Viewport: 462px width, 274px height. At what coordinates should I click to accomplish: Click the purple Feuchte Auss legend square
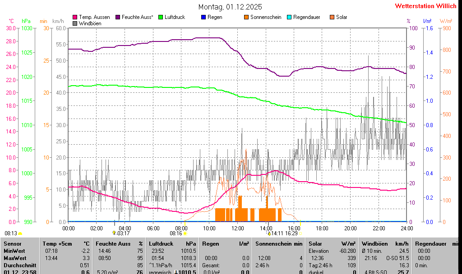(118, 17)
